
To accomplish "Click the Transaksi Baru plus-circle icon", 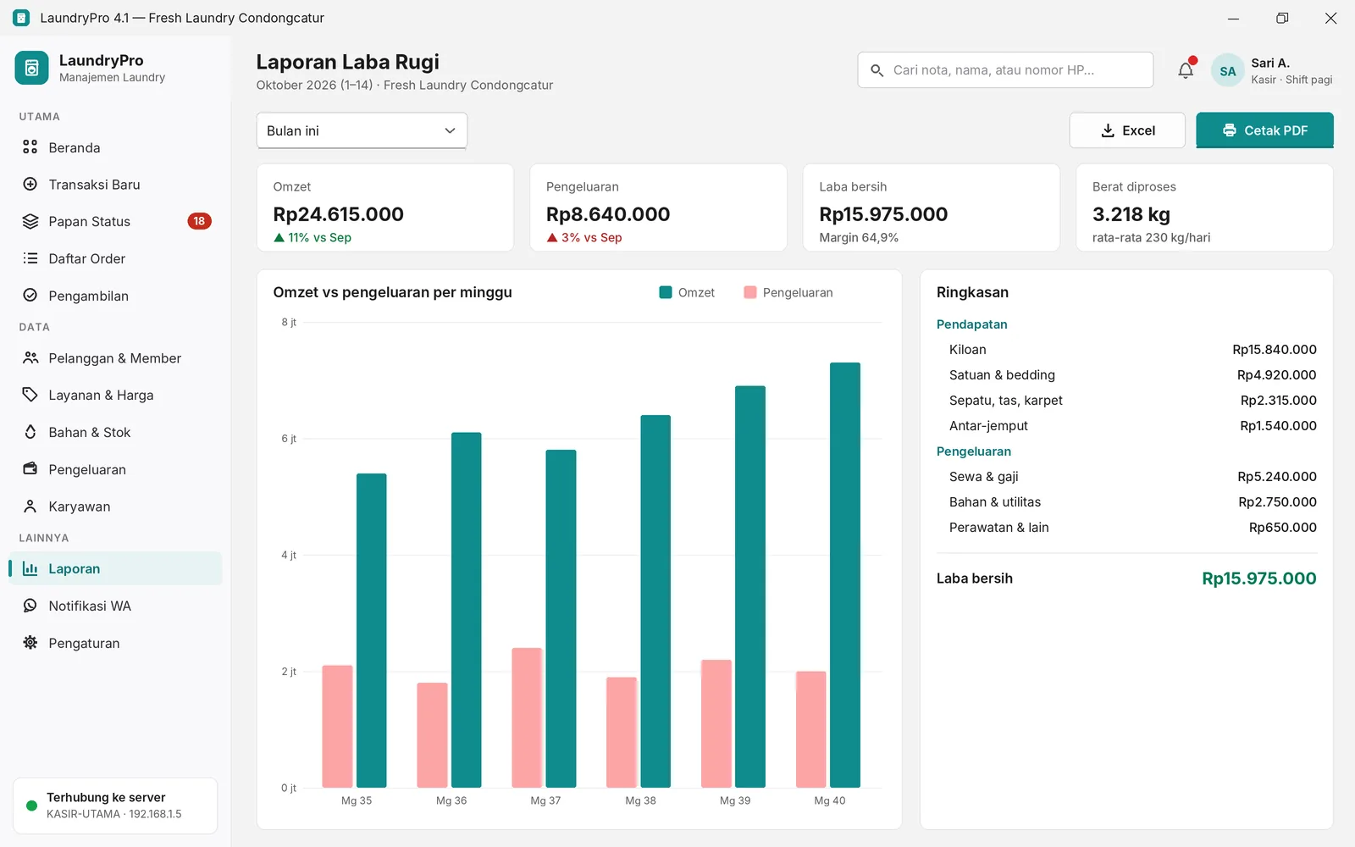I will tap(30, 185).
